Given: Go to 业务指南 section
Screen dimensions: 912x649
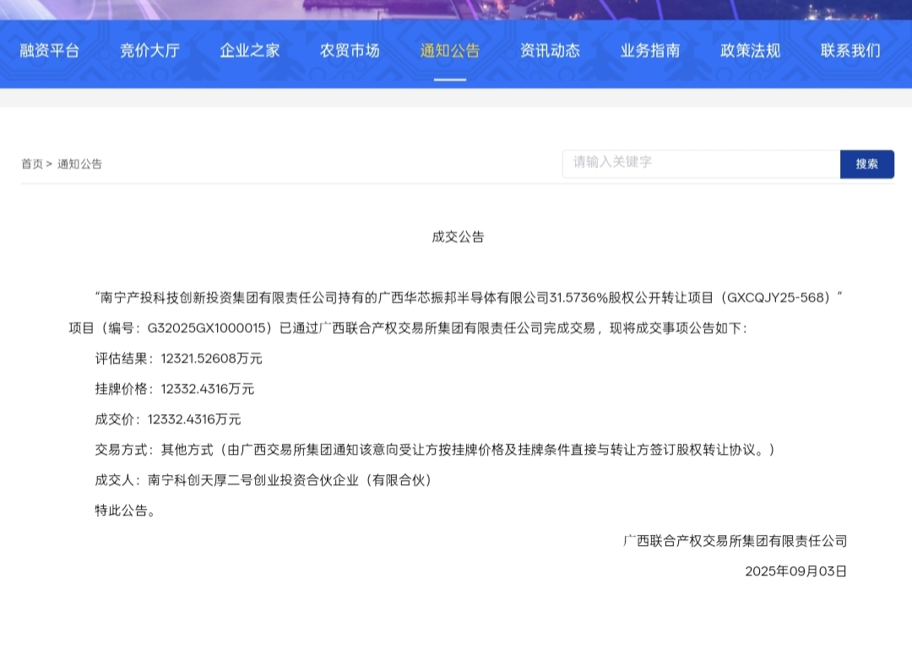Looking at the screenshot, I should point(649,51).
